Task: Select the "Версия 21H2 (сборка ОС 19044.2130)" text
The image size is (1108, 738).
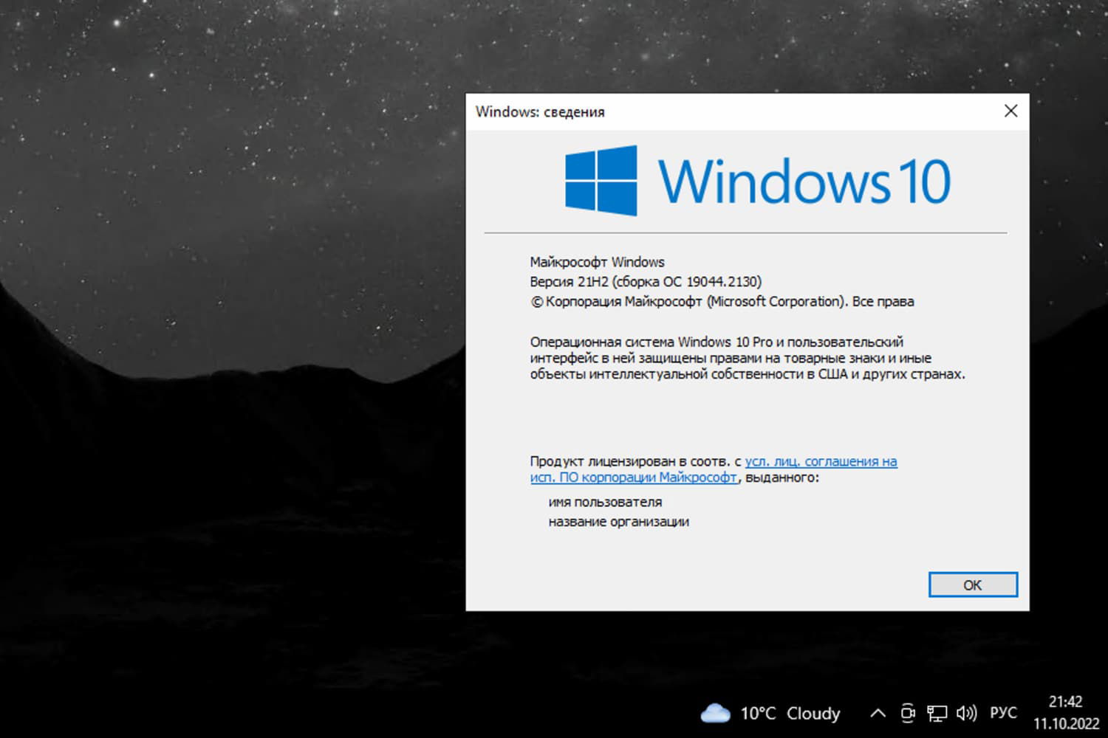Action: [646, 281]
